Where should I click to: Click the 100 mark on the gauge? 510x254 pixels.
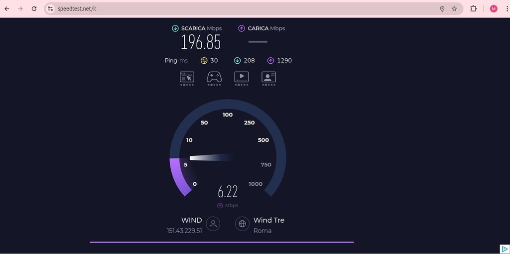(228, 115)
